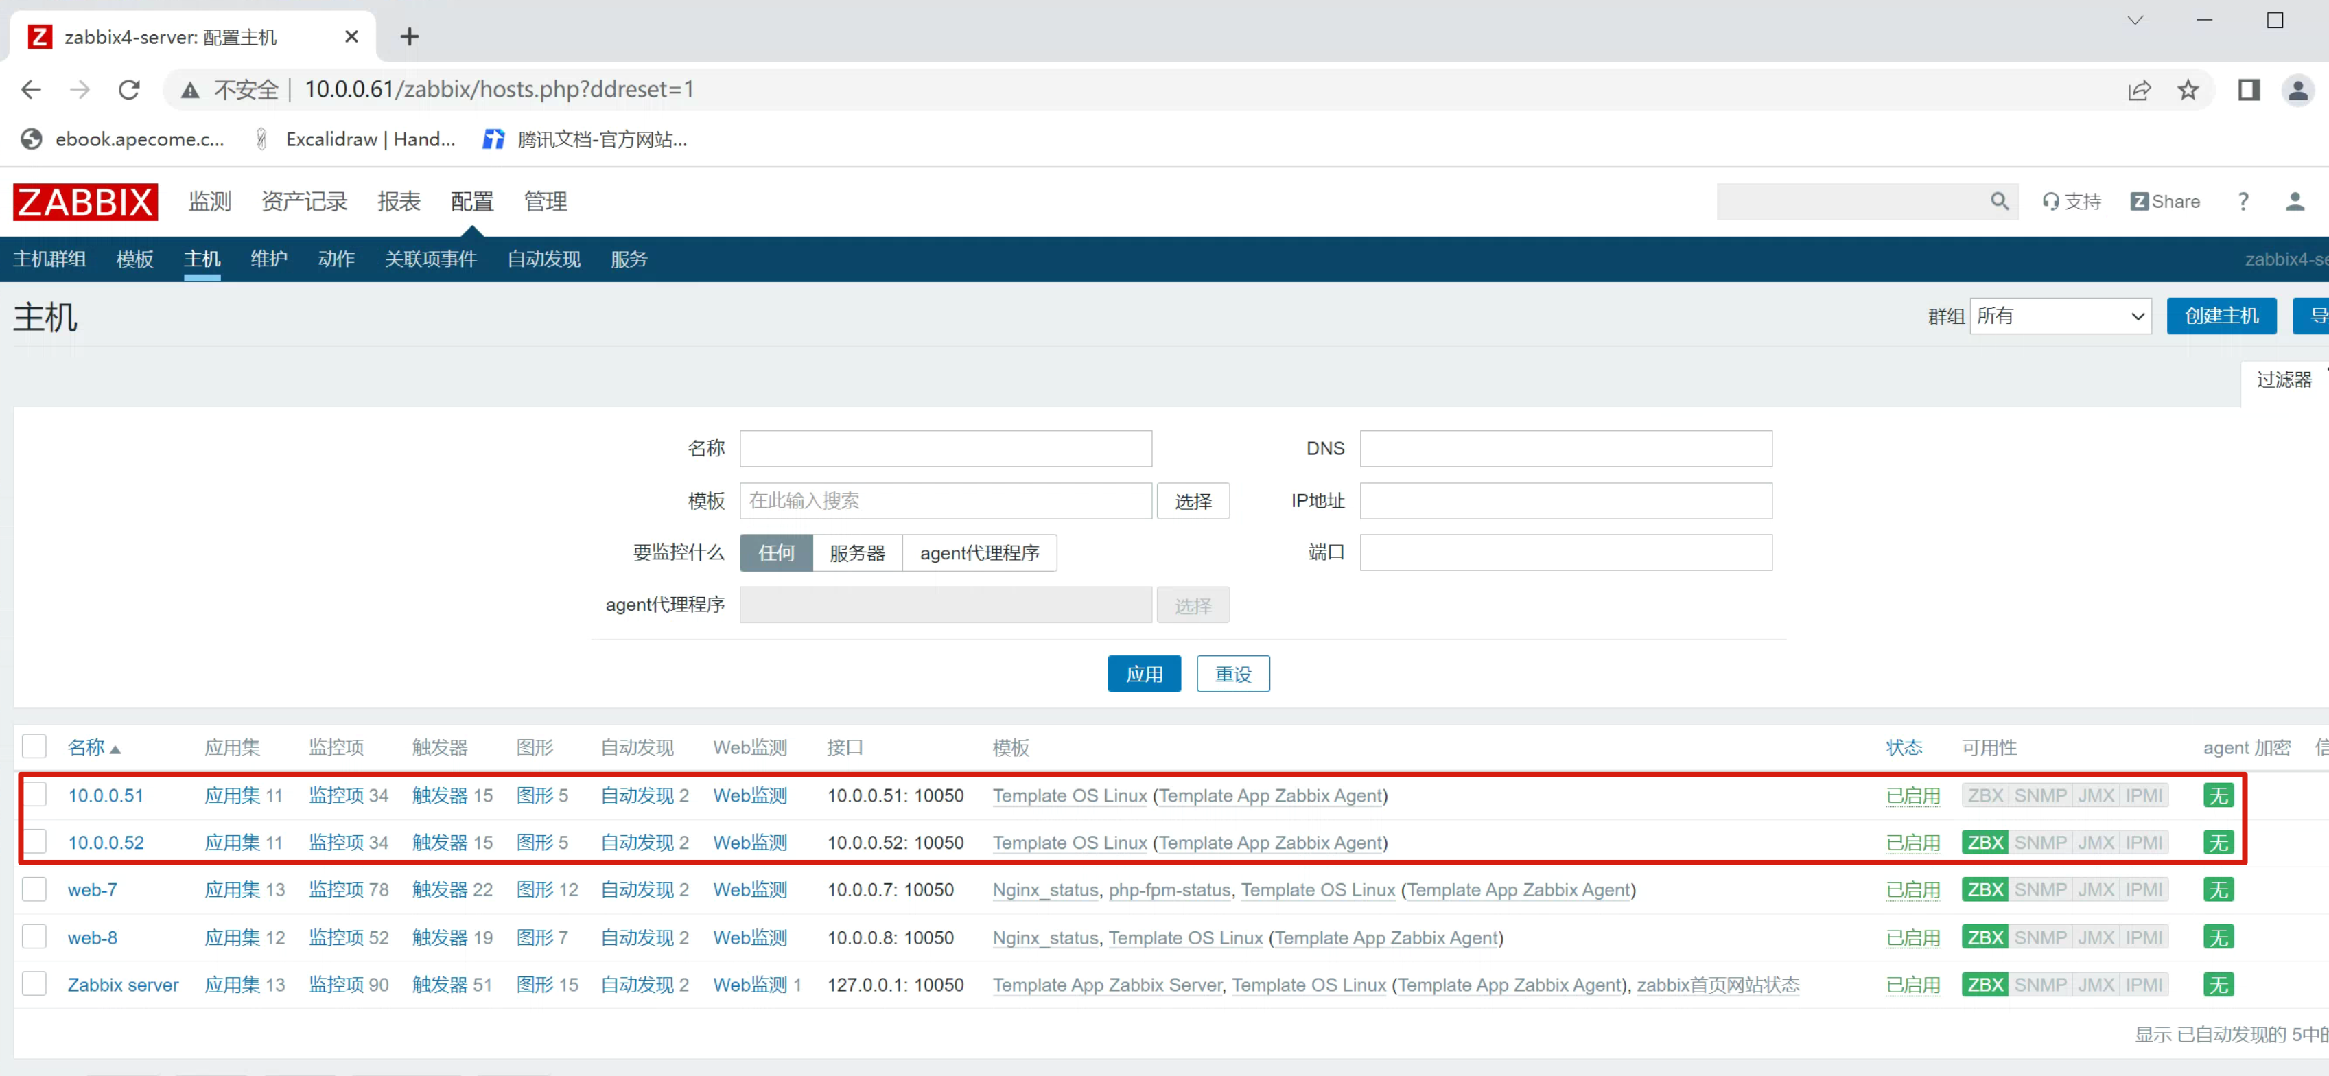Select the agent代理程序 monitoring option

point(979,552)
